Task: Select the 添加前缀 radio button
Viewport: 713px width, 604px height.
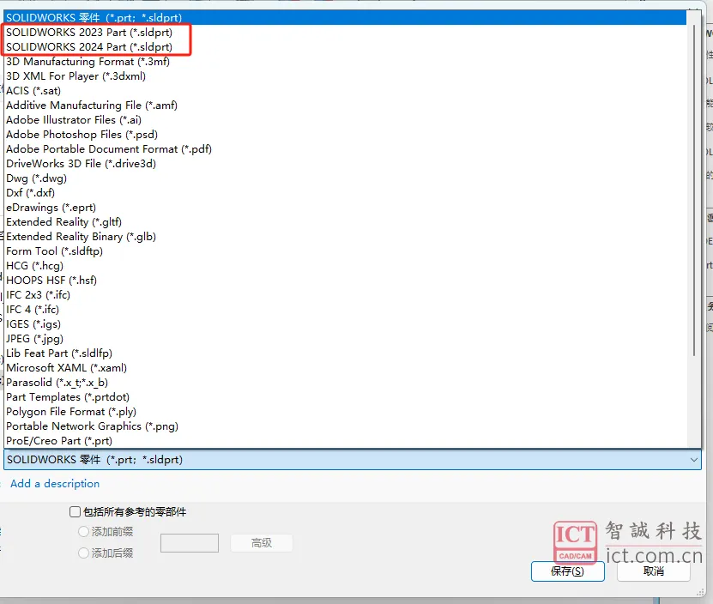Action: [84, 531]
